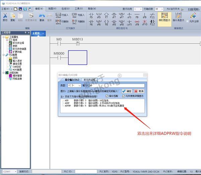
Task: Select 梯形图显示 ladder diagram view icon
Action: tap(164, 17)
